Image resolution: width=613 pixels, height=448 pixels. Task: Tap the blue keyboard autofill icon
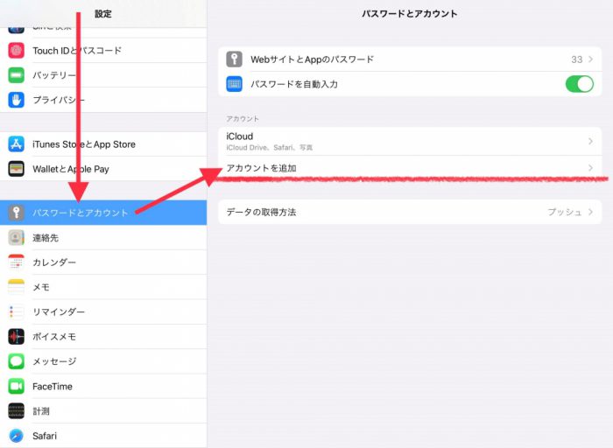234,84
